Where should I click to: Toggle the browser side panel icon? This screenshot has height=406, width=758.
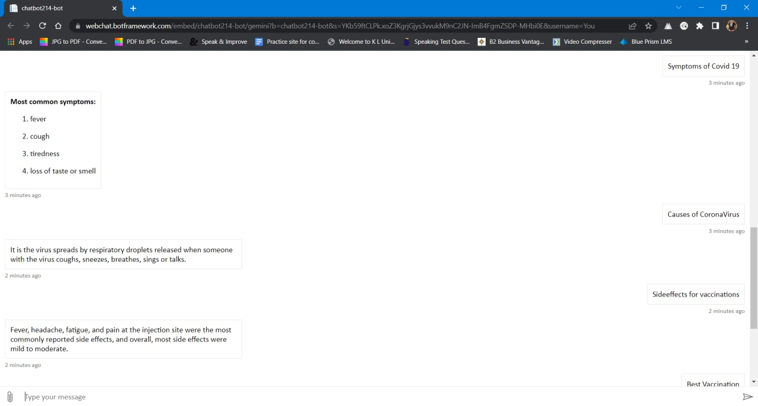(715, 26)
